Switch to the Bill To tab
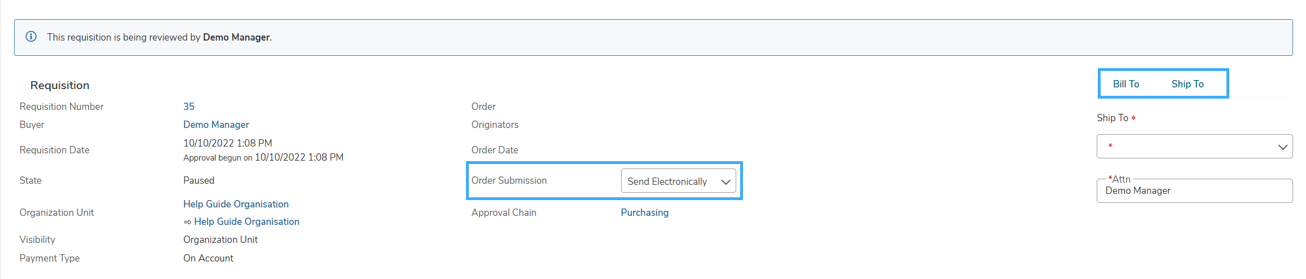This screenshot has width=1306, height=279. pos(1126,84)
